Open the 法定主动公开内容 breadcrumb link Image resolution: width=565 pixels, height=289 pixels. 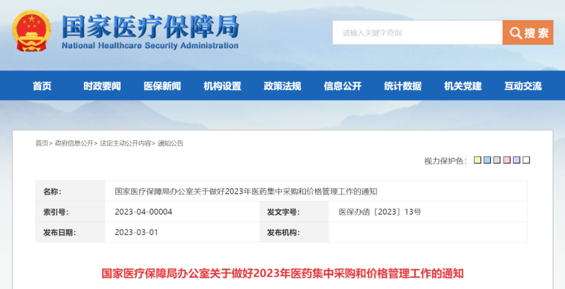click(126, 143)
